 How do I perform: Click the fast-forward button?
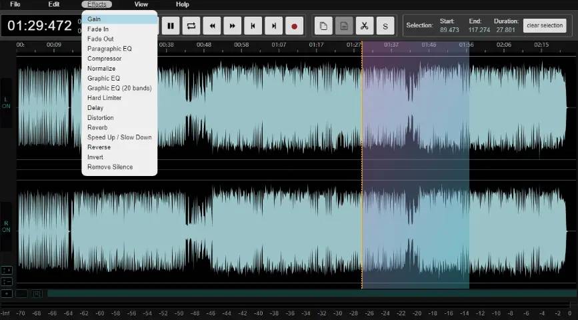pyautogui.click(x=233, y=26)
